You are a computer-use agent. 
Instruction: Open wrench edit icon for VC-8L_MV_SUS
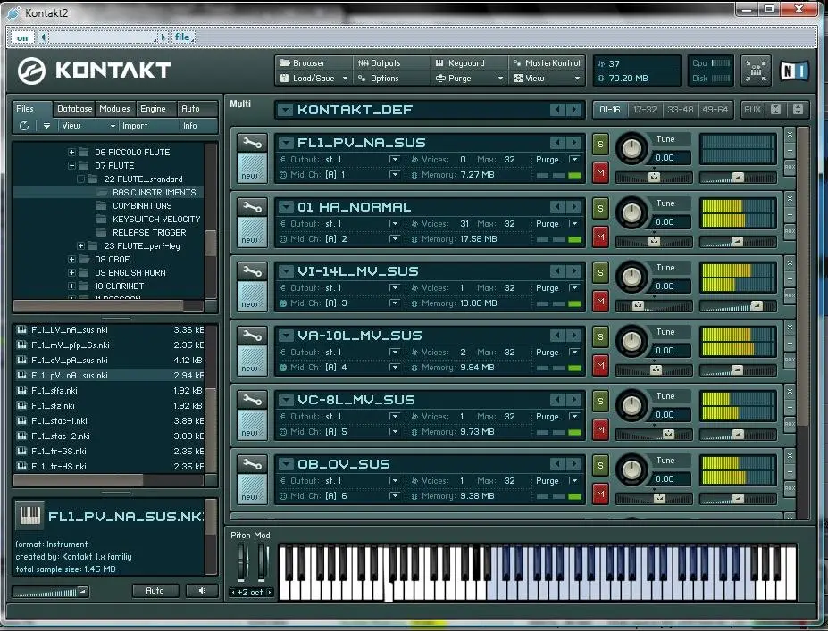coord(252,400)
